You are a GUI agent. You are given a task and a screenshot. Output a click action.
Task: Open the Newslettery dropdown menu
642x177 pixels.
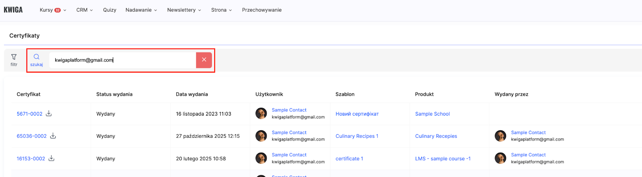(184, 10)
